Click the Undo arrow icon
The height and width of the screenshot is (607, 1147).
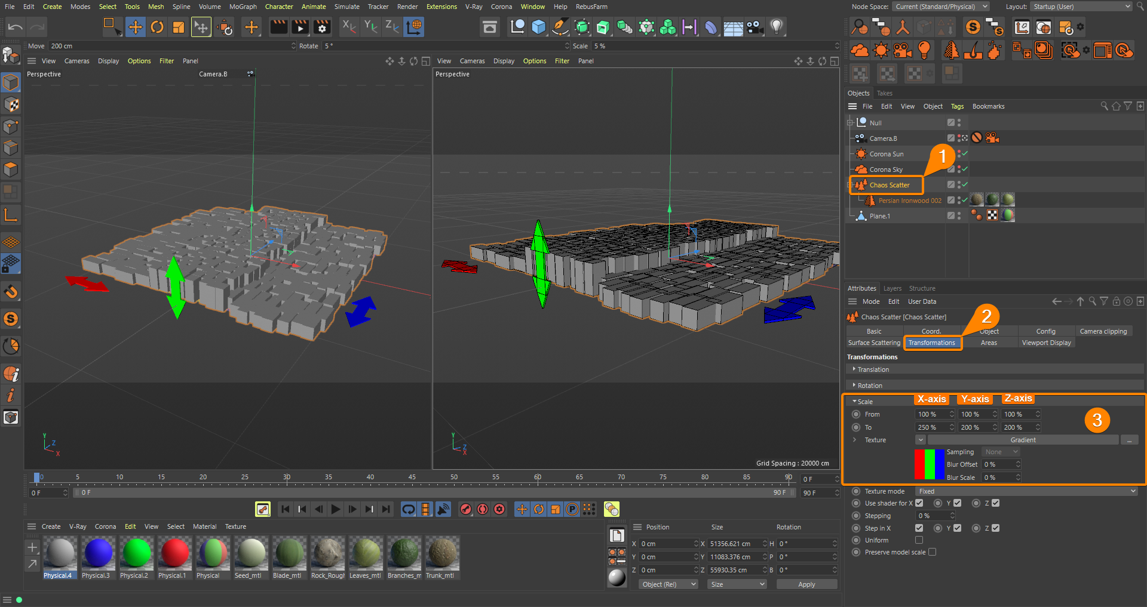point(16,27)
